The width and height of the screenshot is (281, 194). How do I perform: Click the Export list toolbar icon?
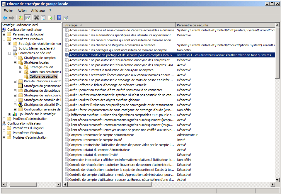point(50,18)
